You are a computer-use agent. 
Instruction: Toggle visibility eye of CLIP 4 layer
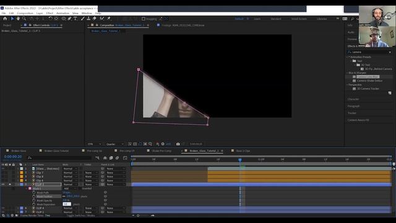(3, 208)
